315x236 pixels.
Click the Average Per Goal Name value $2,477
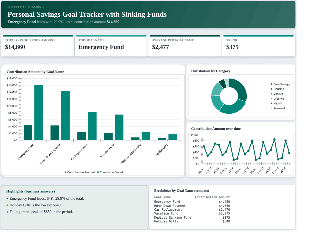[160, 47]
